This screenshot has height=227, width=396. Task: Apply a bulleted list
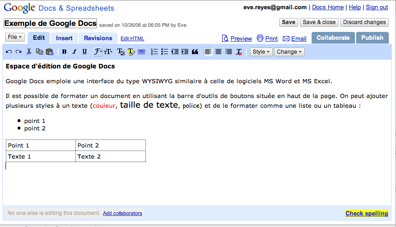pyautogui.click(x=165, y=52)
